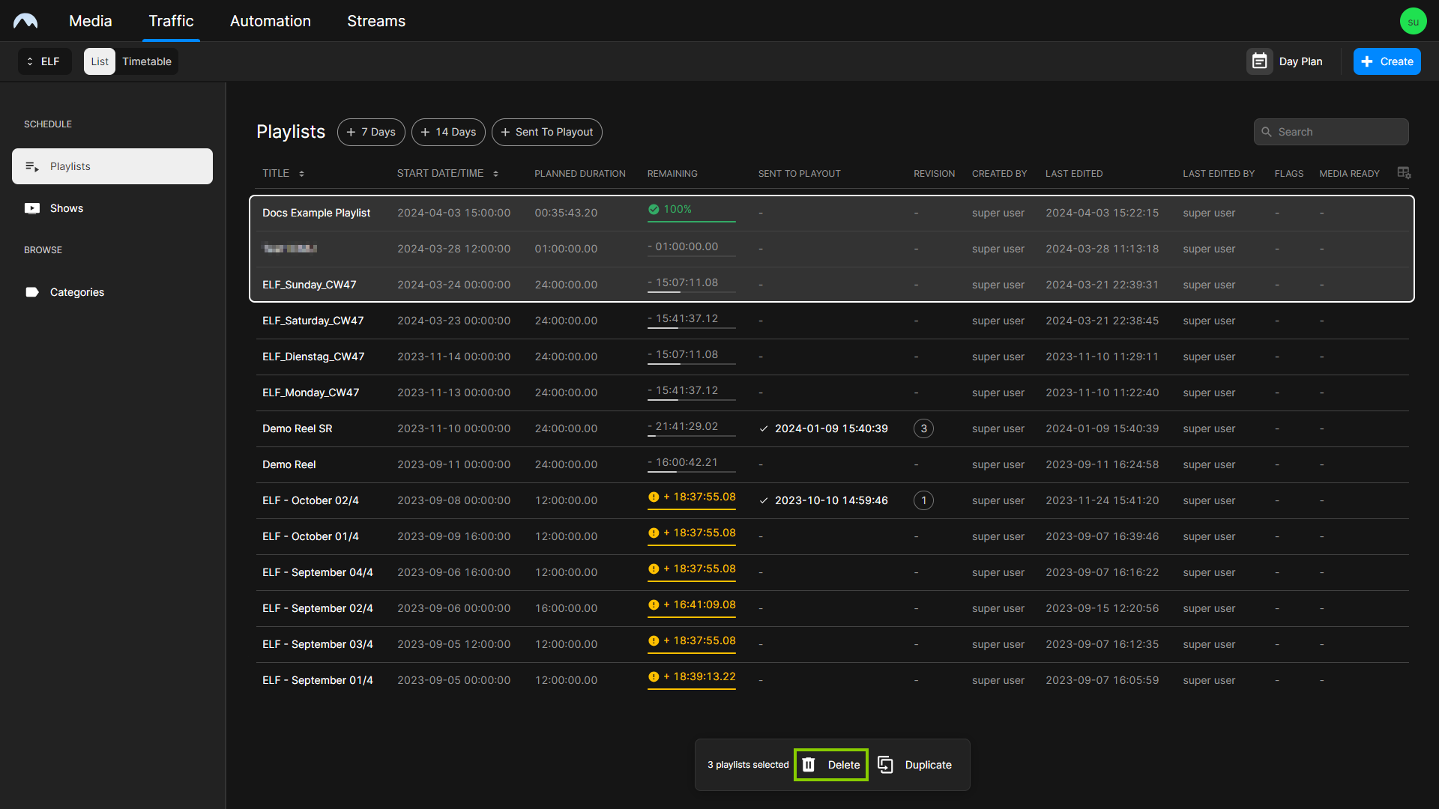The image size is (1439, 809).
Task: Click the Traffic tab
Action: click(171, 22)
